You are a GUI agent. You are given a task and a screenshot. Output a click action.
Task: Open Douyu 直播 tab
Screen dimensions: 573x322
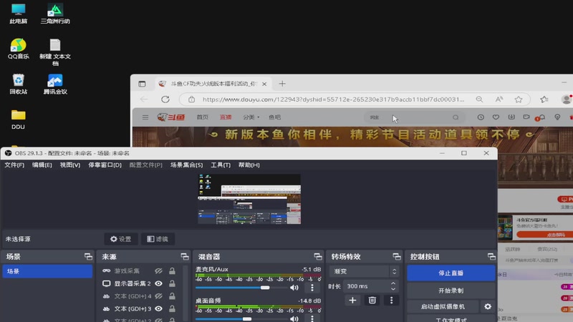click(x=226, y=117)
